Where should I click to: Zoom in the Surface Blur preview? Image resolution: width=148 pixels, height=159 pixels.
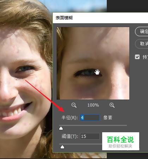[112, 105]
